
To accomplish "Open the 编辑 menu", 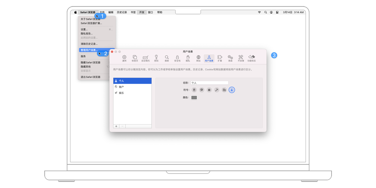I will pos(111,12).
